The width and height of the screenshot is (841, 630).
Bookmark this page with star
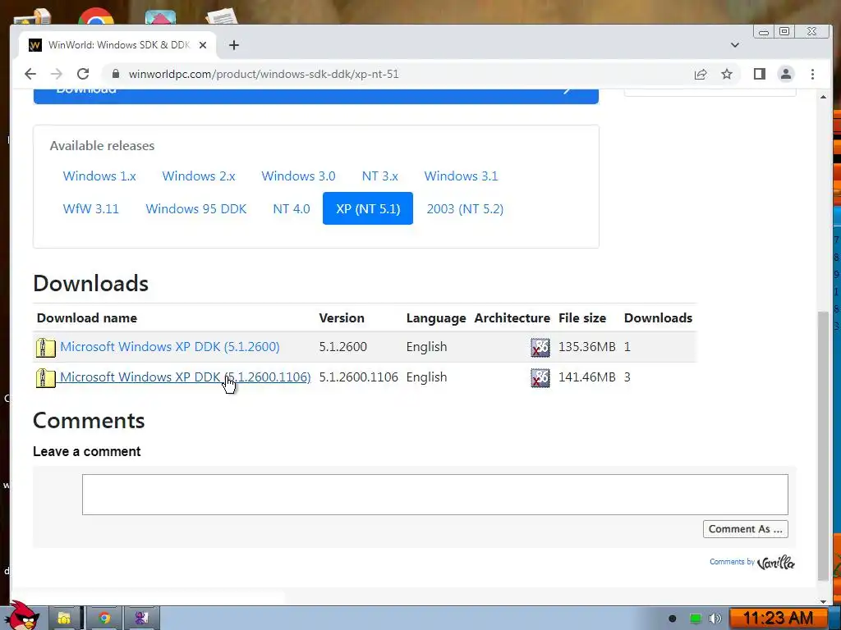(x=727, y=74)
